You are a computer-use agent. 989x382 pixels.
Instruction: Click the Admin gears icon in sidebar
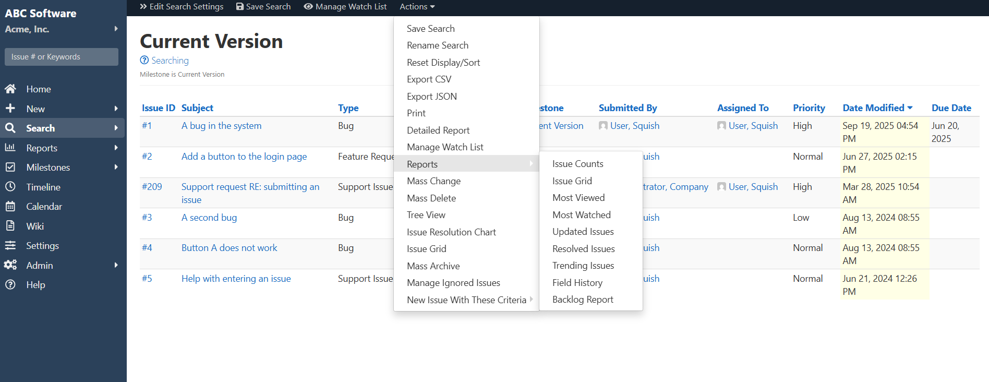[10, 265]
